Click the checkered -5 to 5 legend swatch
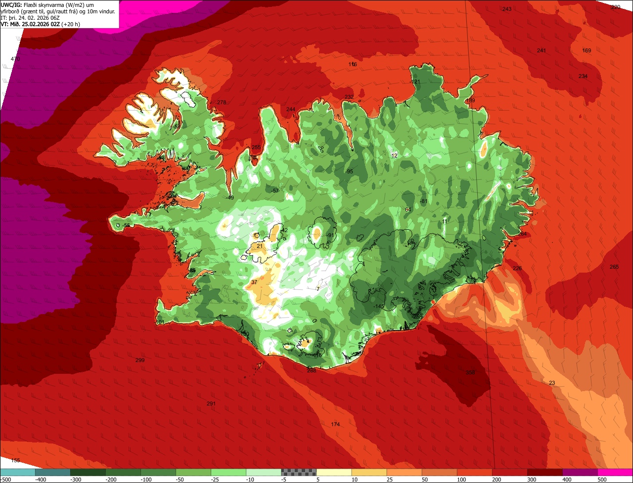633x483 pixels. coord(299,473)
